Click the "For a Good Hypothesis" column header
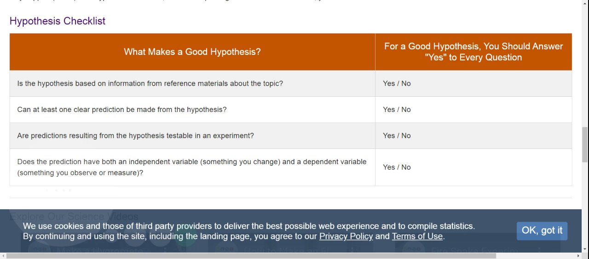The image size is (589, 259). [473, 52]
